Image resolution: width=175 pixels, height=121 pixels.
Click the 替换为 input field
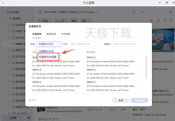coord(129,44)
